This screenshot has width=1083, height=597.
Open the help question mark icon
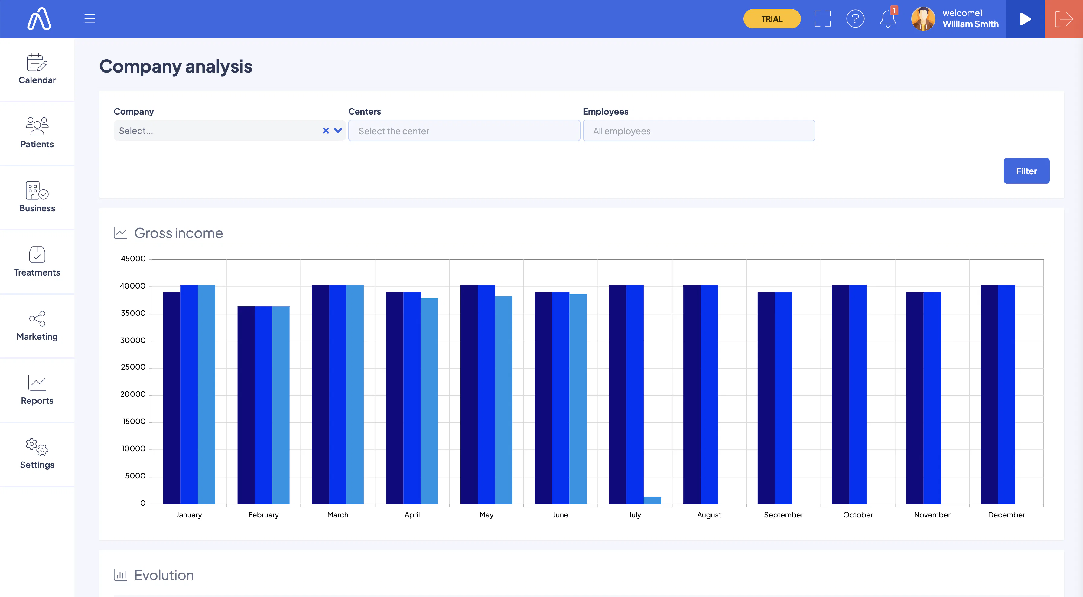[856, 19]
